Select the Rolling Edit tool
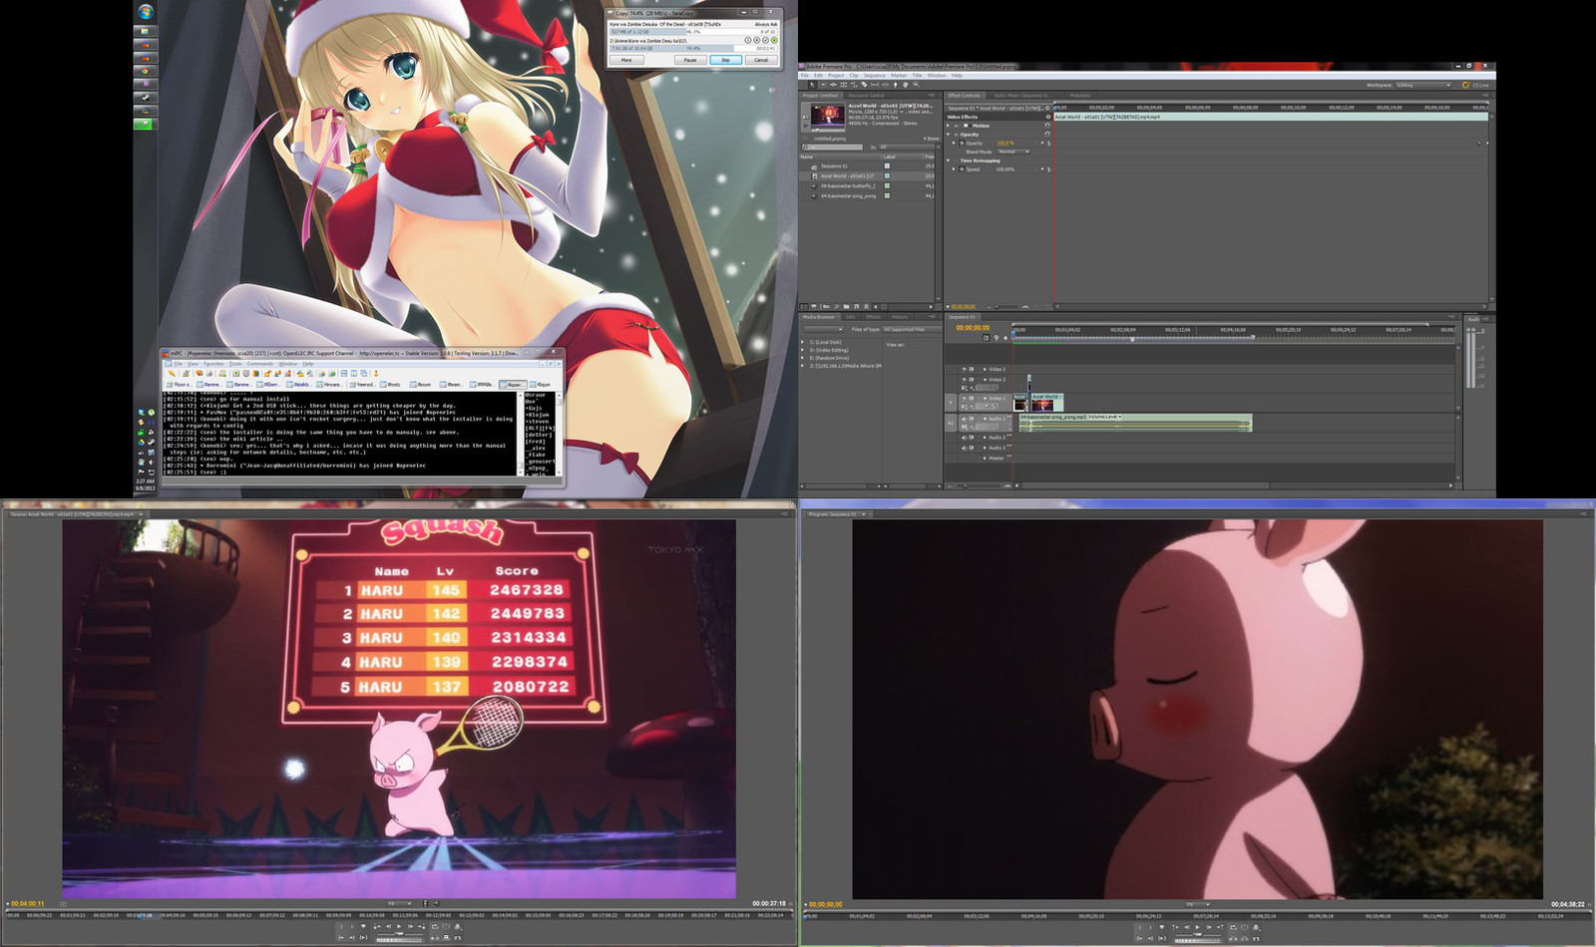The height and width of the screenshot is (947, 1596). click(x=844, y=85)
